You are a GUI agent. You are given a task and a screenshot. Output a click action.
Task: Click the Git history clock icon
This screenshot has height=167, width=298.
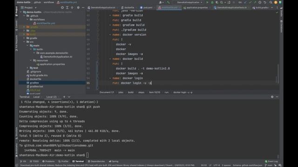click(x=260, y=2)
